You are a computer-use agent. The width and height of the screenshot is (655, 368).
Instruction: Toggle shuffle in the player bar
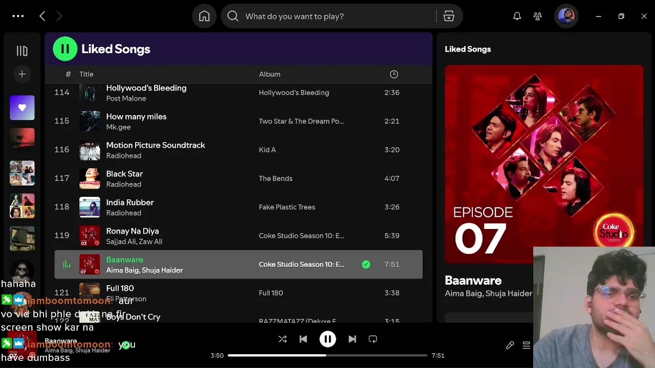282,339
